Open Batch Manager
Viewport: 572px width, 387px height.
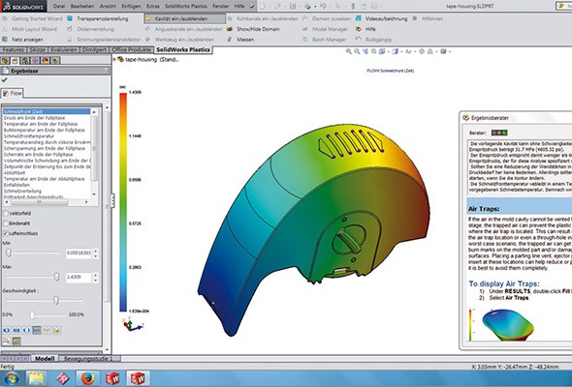pyautogui.click(x=325, y=40)
